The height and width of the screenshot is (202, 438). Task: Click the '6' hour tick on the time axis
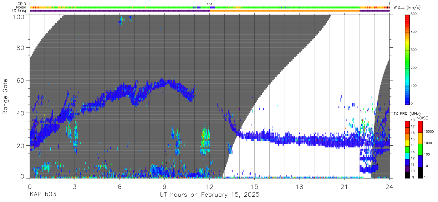(119, 187)
